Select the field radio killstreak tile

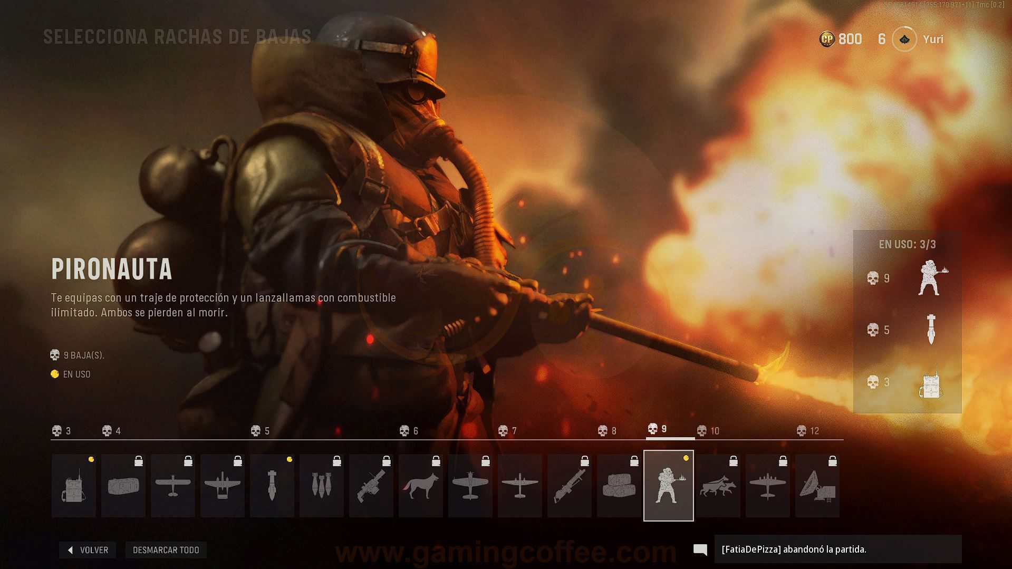click(x=74, y=486)
